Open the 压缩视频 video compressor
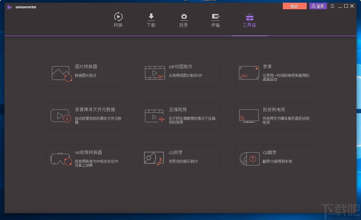 180,116
